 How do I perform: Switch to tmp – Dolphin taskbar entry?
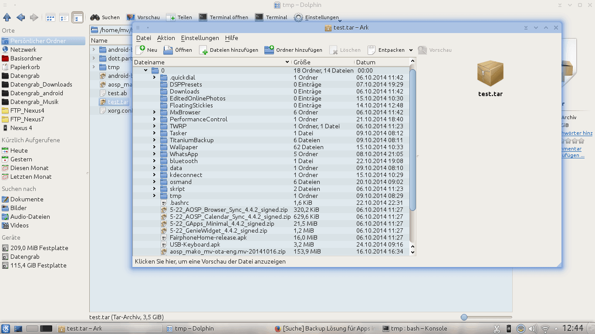coord(218,329)
